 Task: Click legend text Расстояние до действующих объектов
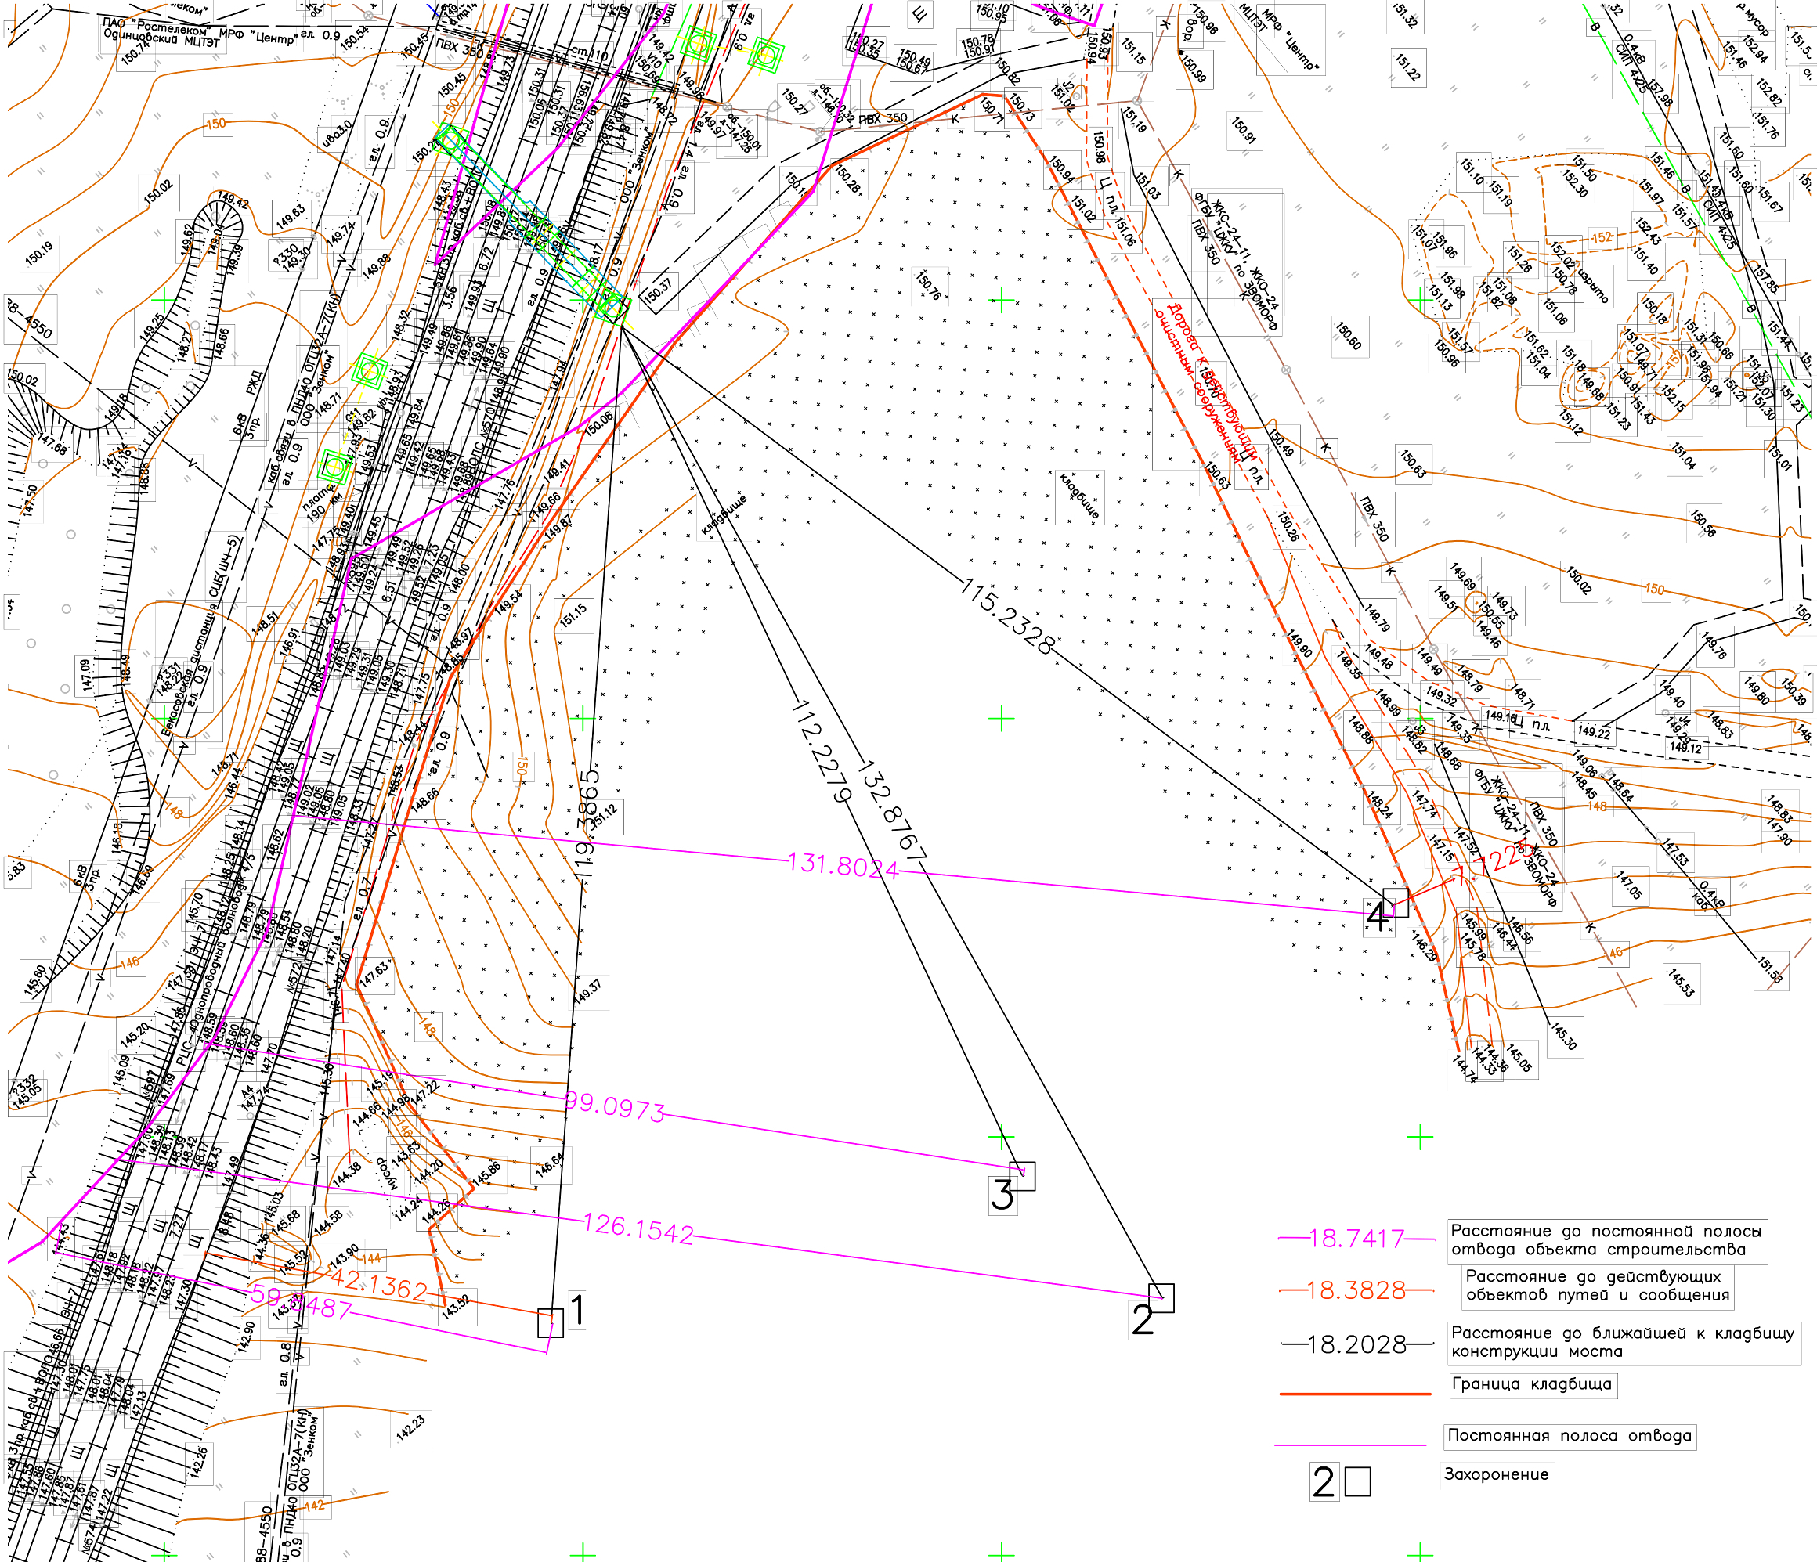coord(1598,1286)
